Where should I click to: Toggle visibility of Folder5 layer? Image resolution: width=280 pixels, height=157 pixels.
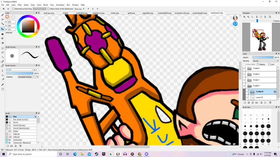[244, 86]
